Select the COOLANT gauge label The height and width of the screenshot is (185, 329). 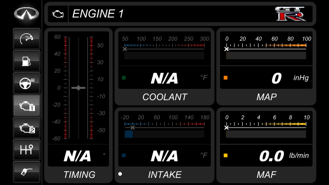164,97
